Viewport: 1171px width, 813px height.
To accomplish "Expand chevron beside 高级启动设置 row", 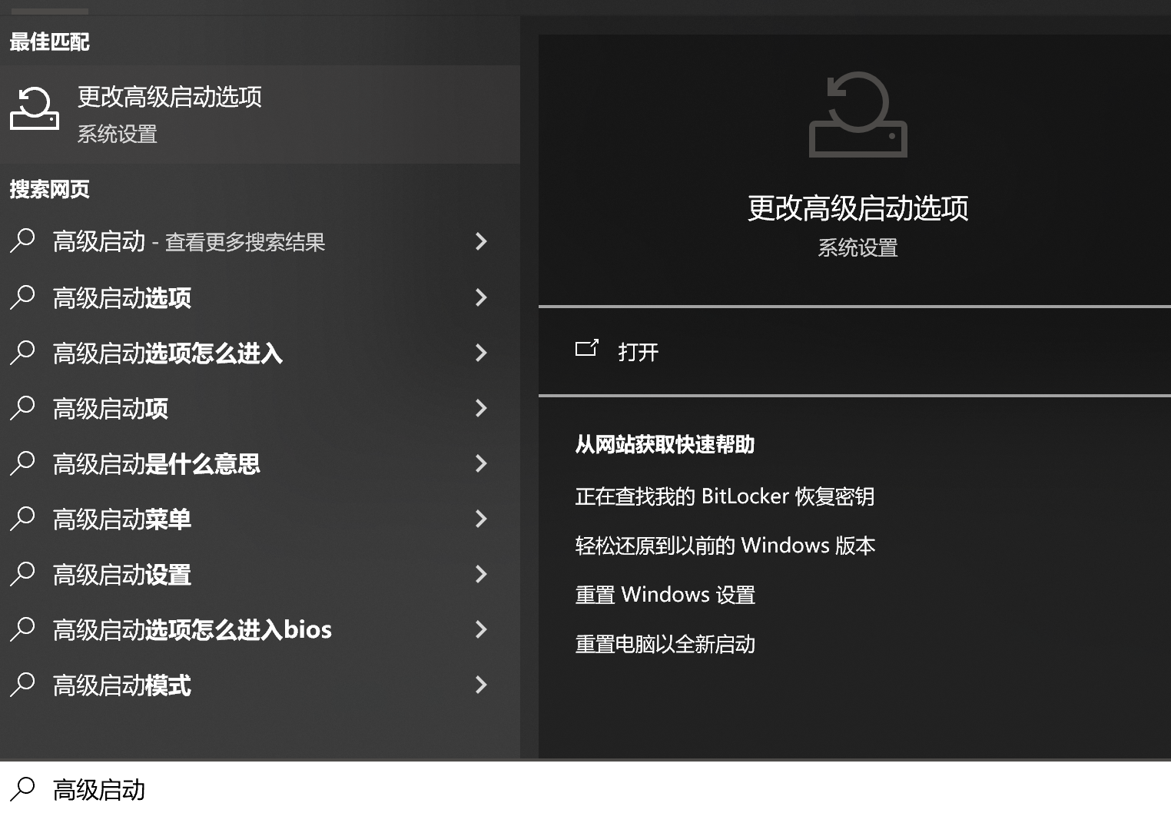I will click(x=482, y=574).
